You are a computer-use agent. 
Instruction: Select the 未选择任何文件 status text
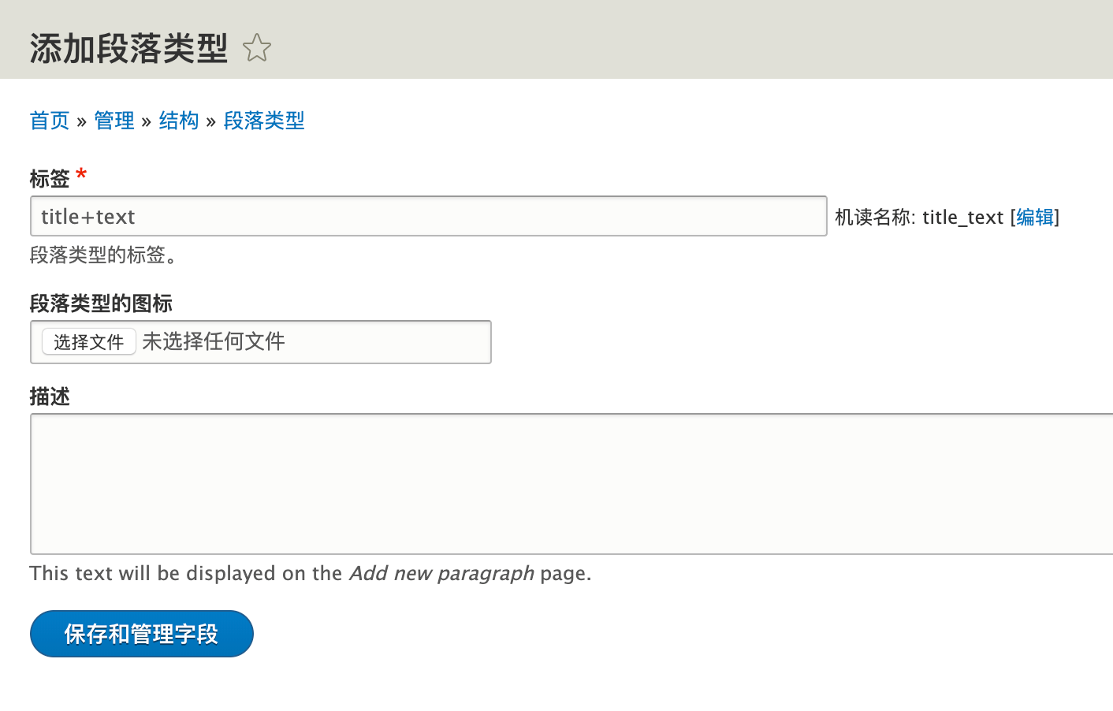pyautogui.click(x=214, y=341)
